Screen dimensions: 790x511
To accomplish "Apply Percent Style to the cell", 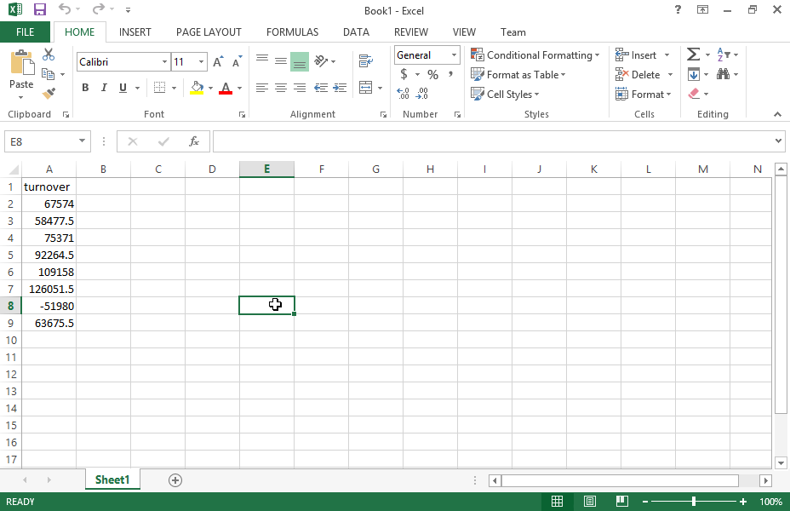I will coord(432,75).
